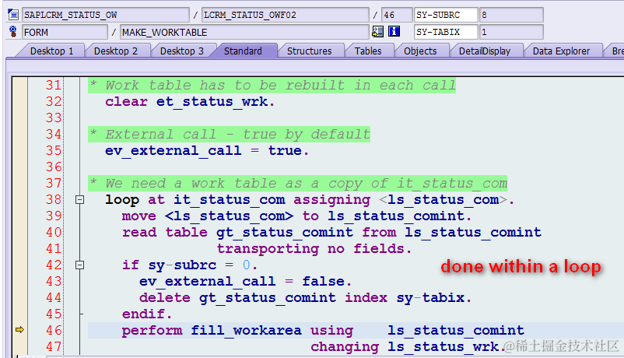The height and width of the screenshot is (358, 624).
Task: Click the yellow current-line arrow at line 46
Action: pos(20,330)
